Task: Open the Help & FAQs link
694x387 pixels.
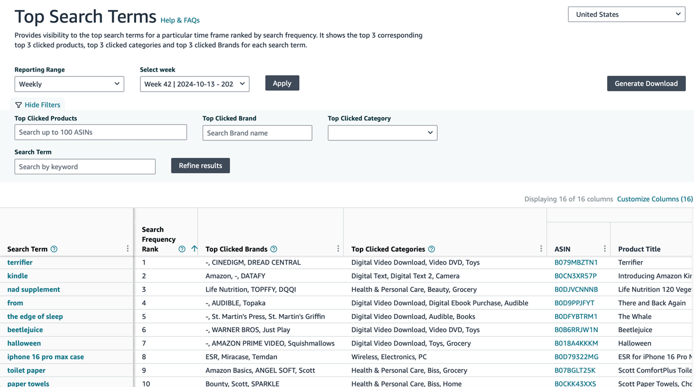Action: 180,20
